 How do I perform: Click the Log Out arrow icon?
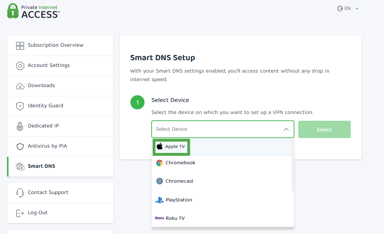[20, 213]
